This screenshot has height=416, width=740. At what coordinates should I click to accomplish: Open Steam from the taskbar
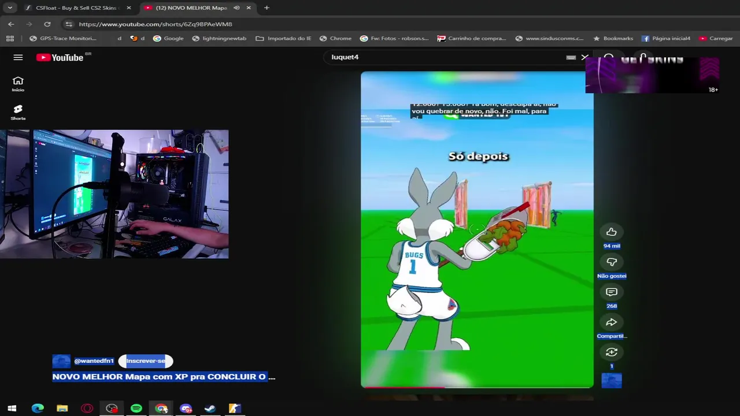(x=210, y=408)
